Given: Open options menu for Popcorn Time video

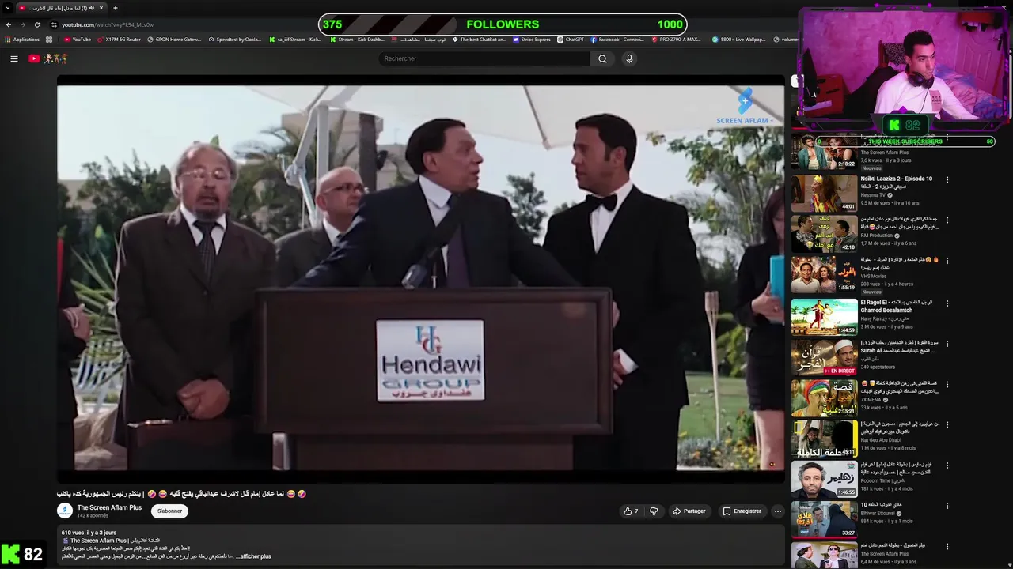Looking at the screenshot, I should click(x=947, y=465).
